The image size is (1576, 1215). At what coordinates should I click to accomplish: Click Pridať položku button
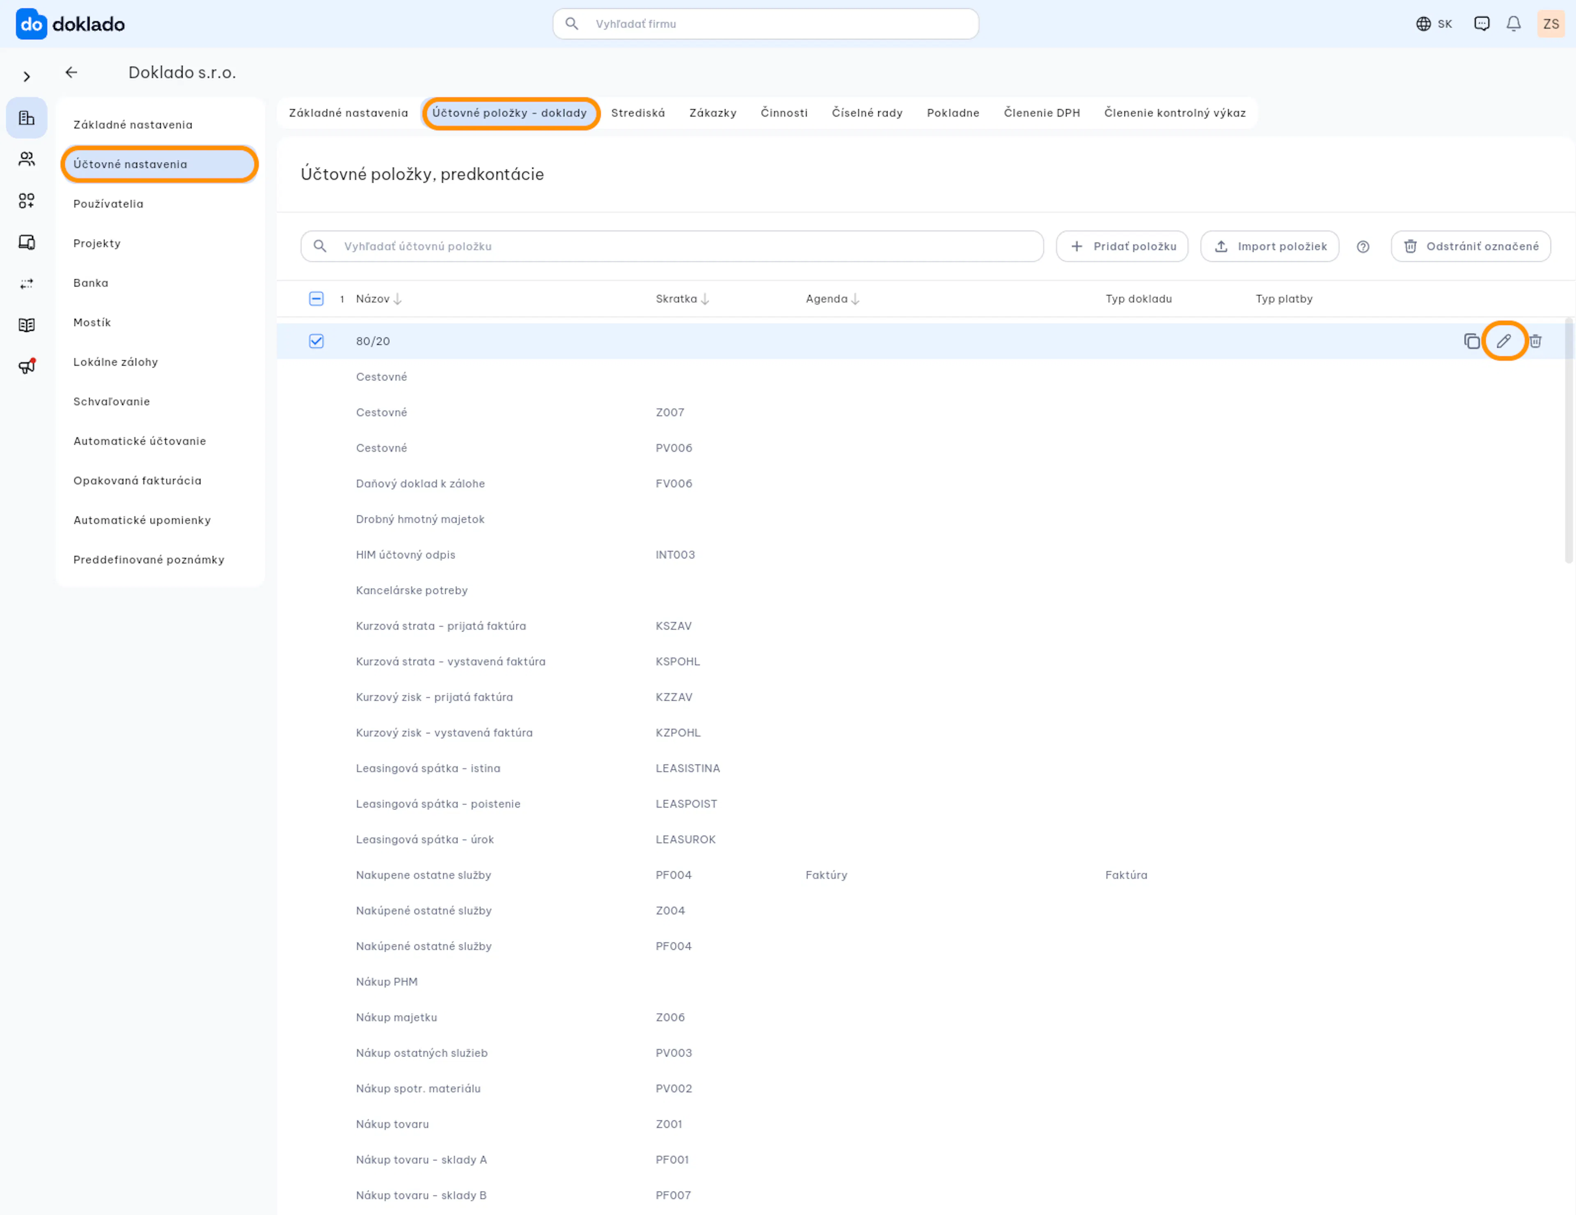coord(1122,246)
